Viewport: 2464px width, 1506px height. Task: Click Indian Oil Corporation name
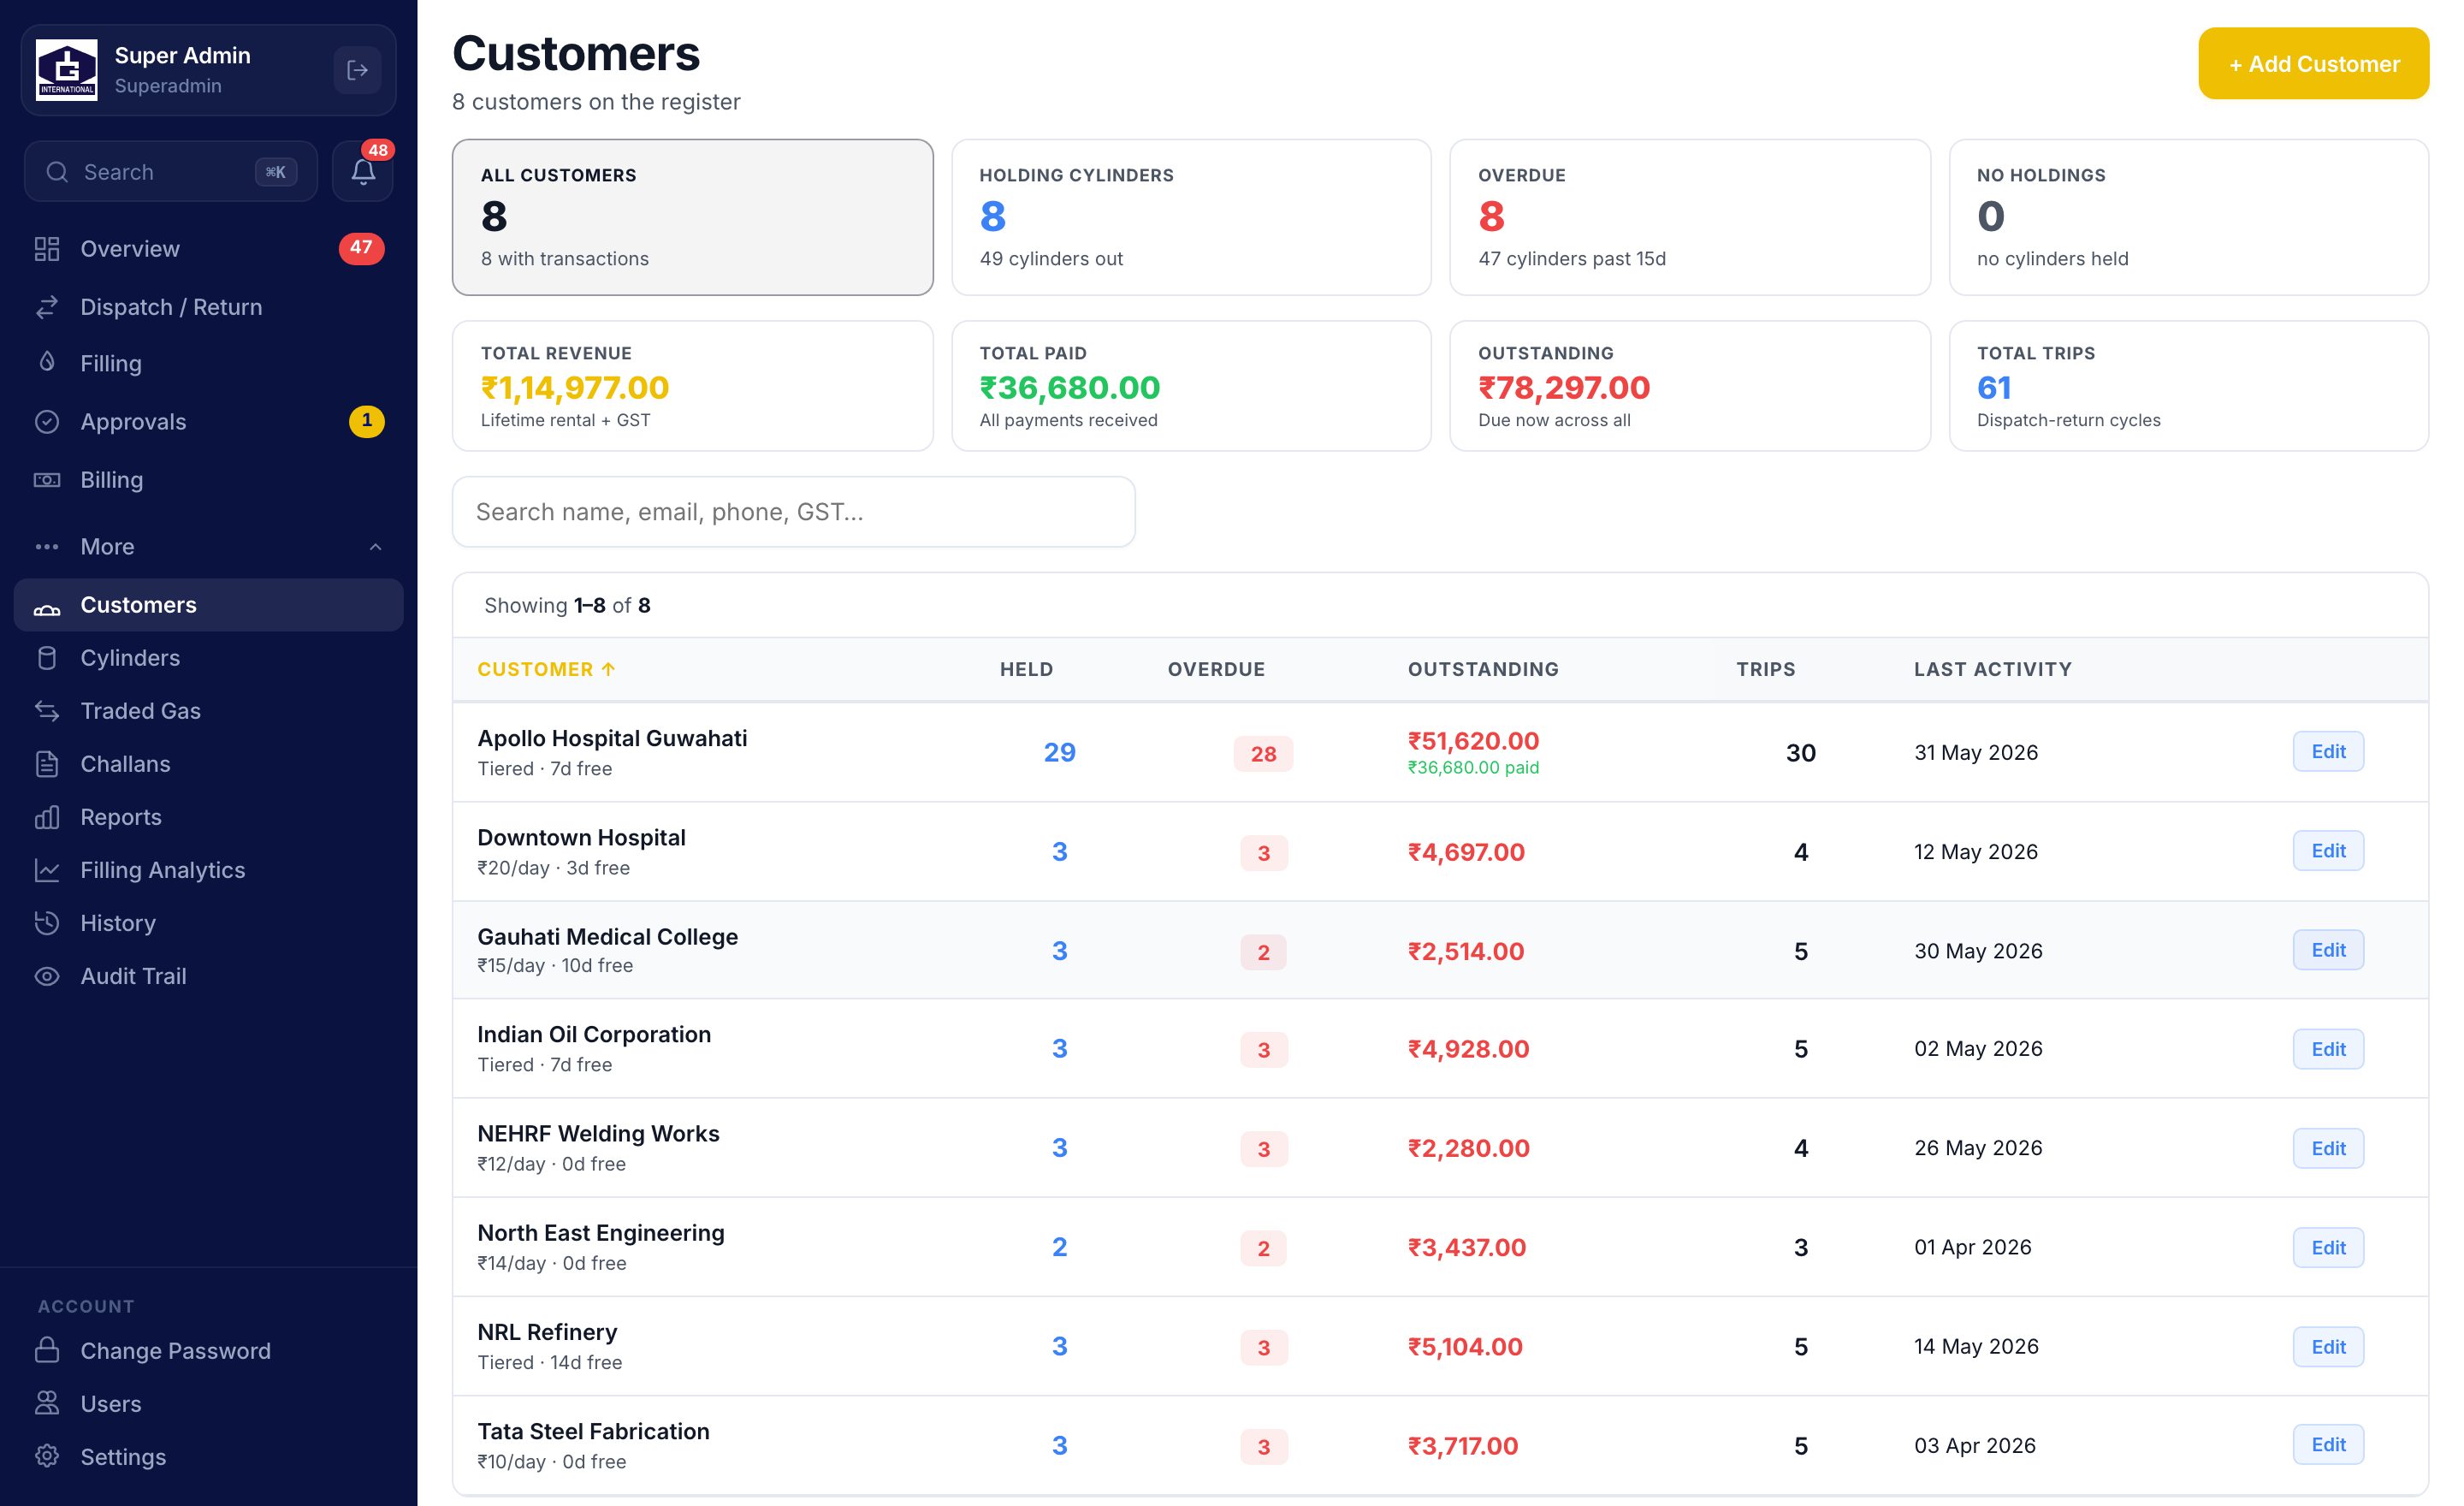[x=594, y=1034]
